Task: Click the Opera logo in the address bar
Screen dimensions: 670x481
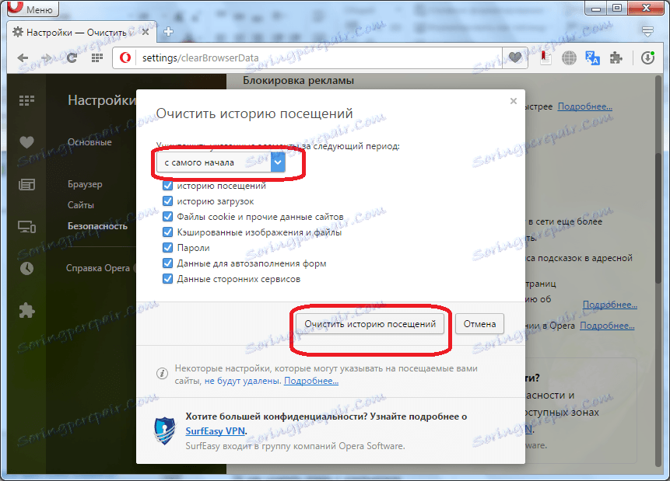Action: point(125,58)
